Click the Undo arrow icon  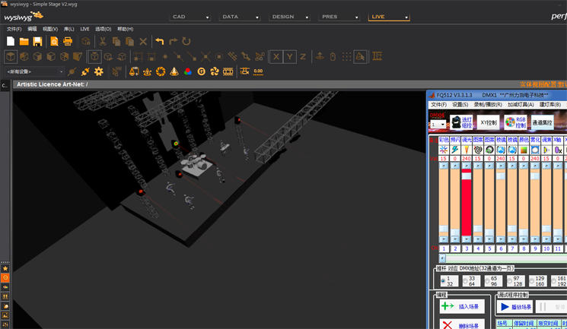pyautogui.click(x=159, y=42)
